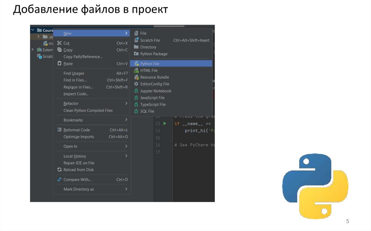Image resolution: width=371 pixels, height=231 pixels.
Task: Click the File icon in New submenu
Action: tap(136, 33)
